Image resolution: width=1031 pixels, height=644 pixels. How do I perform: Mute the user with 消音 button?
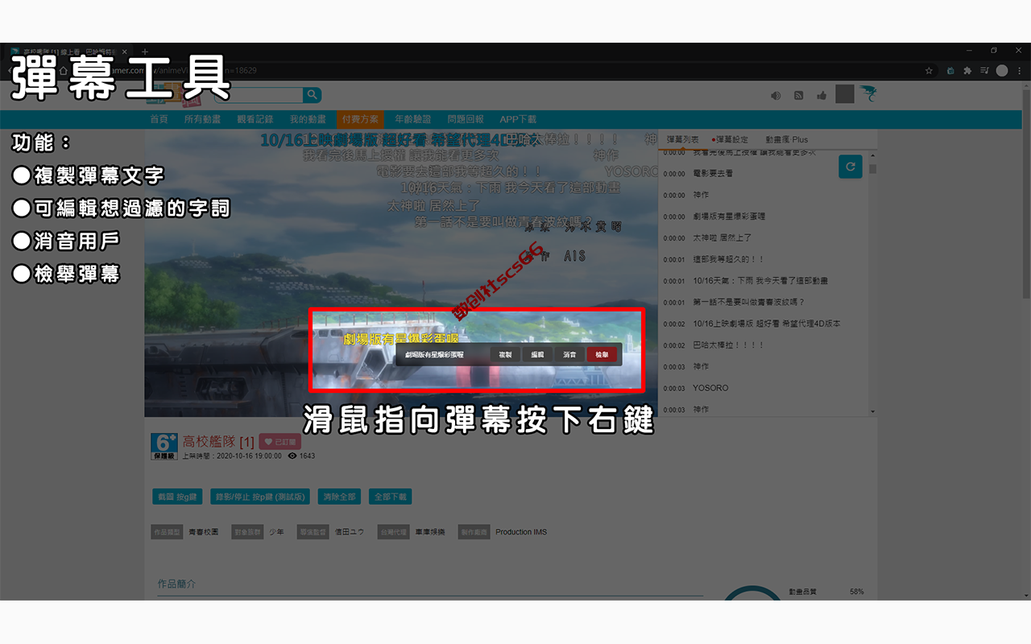pyautogui.click(x=569, y=354)
